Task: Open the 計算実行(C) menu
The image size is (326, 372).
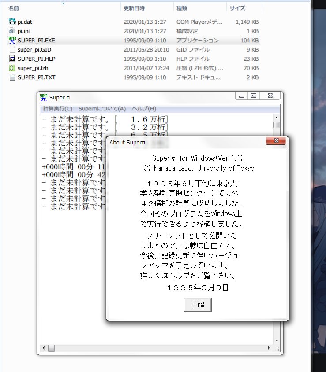Action: pos(58,109)
